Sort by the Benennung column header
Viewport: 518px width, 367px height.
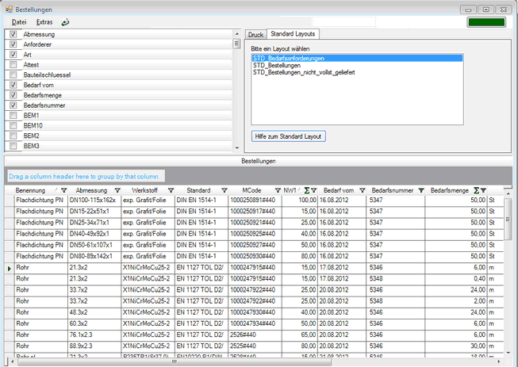point(30,191)
